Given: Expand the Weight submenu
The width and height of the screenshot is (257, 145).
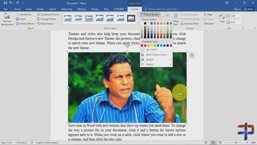Looking at the screenshot, I should [x=156, y=60].
